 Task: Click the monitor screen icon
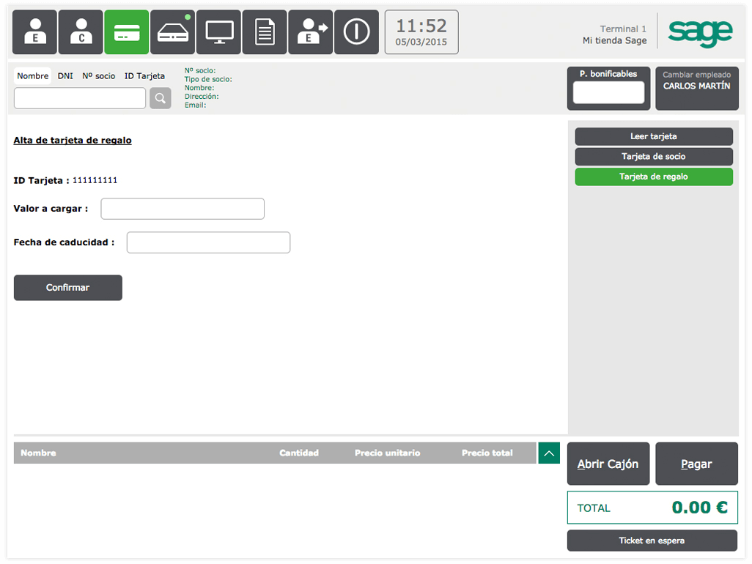pos(218,32)
